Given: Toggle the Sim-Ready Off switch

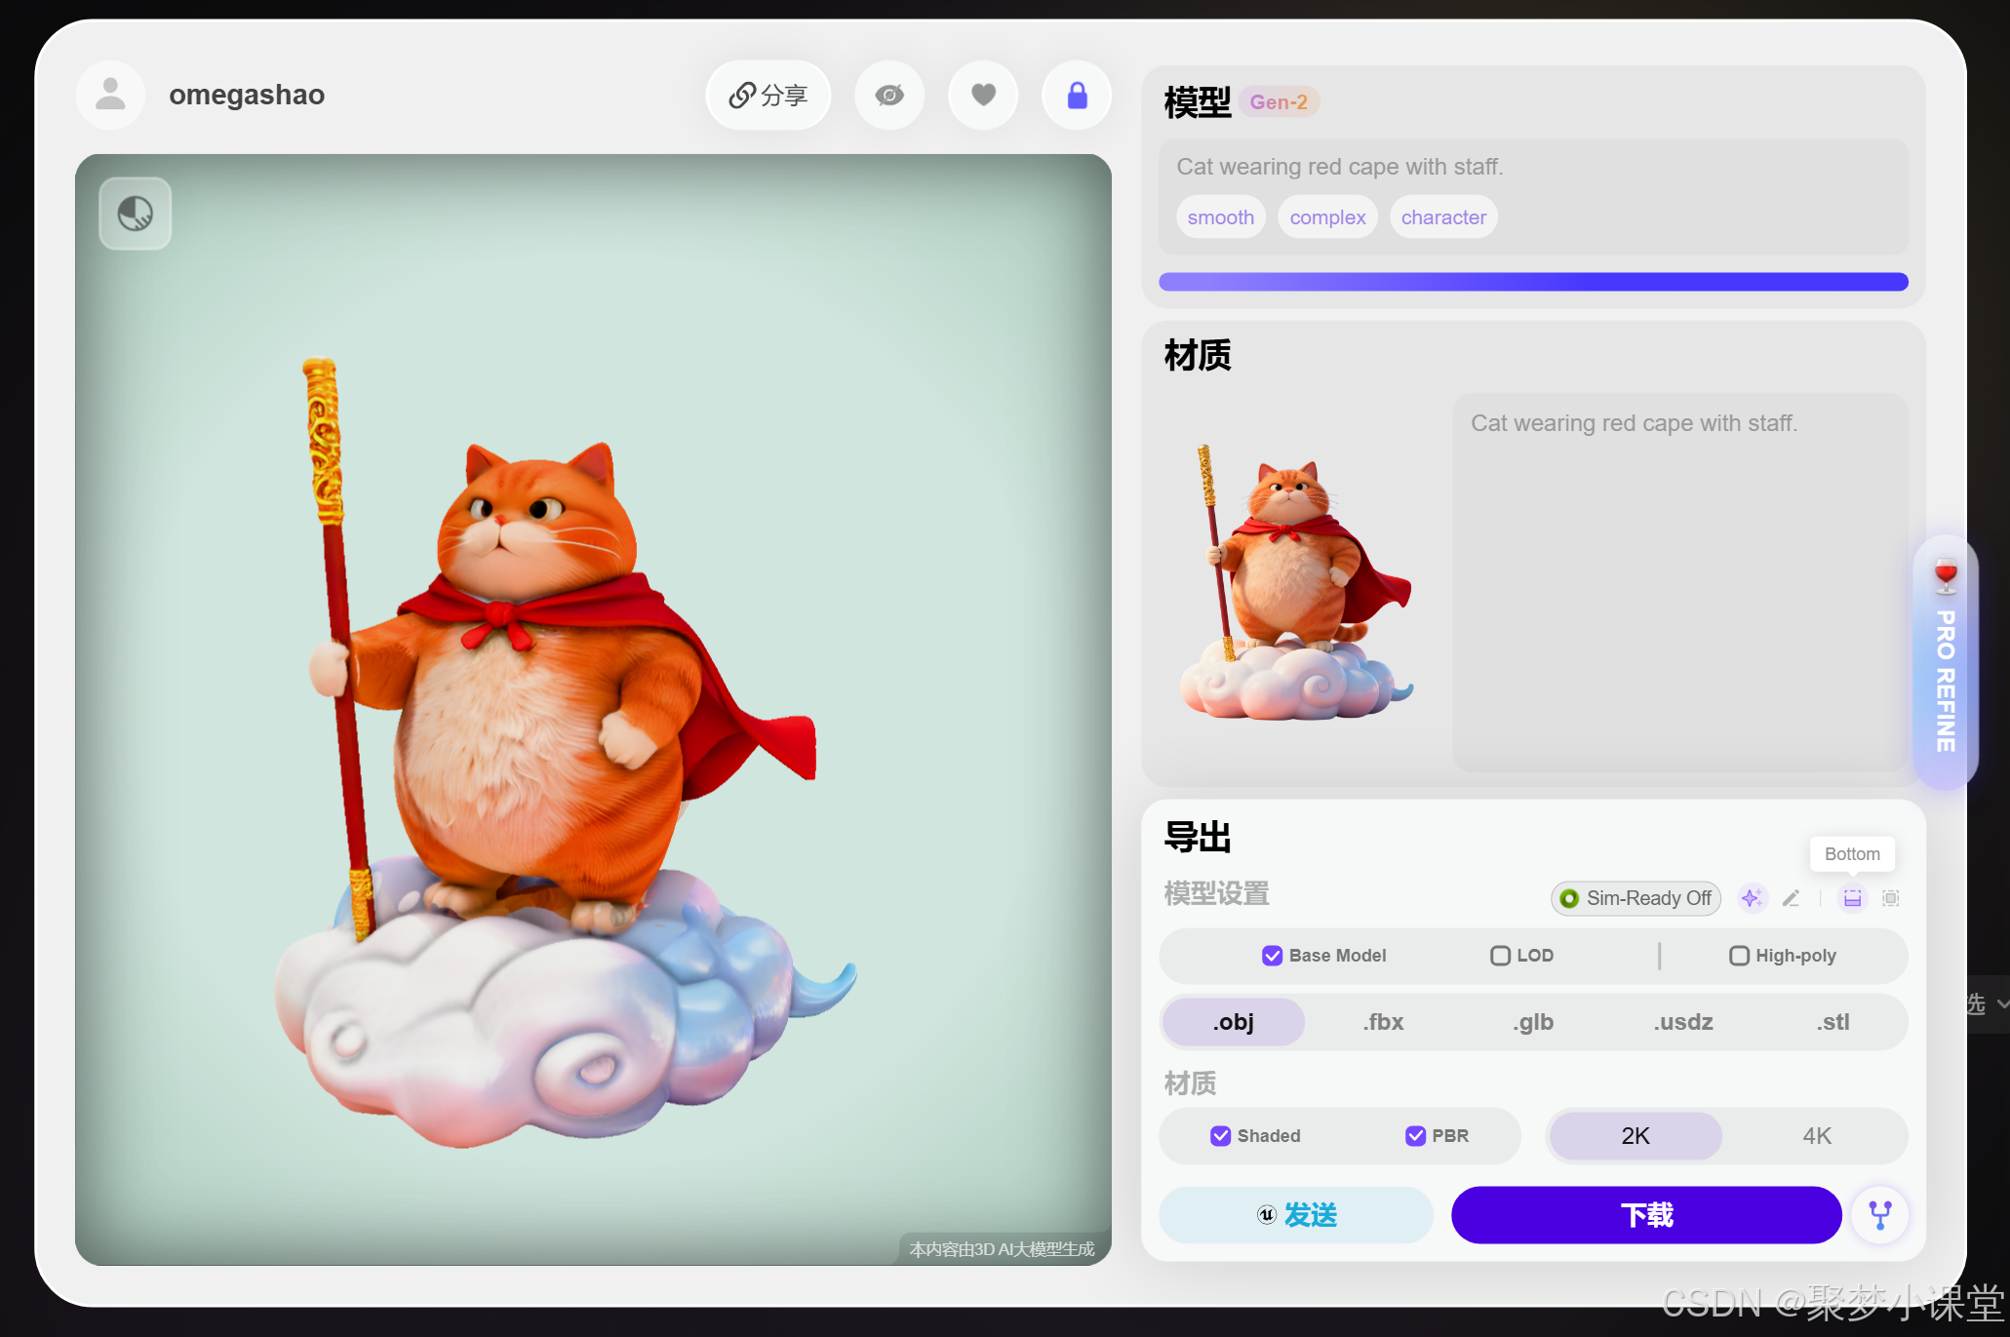Looking at the screenshot, I should [x=1636, y=898].
